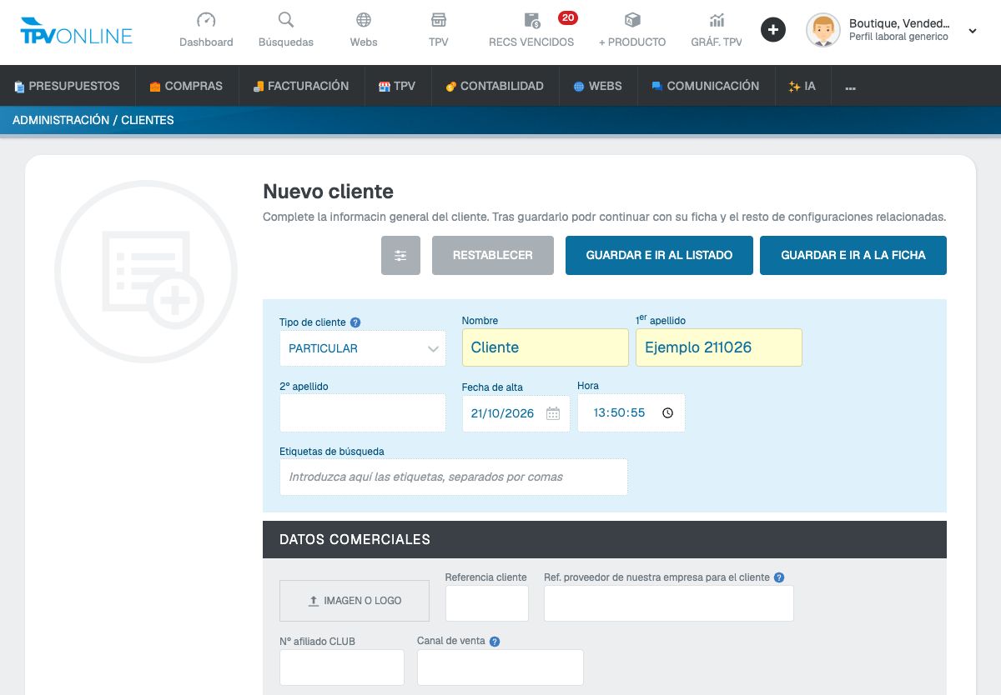Open the COMPRAS menu
This screenshot has width=1001, height=695.
click(x=186, y=86)
